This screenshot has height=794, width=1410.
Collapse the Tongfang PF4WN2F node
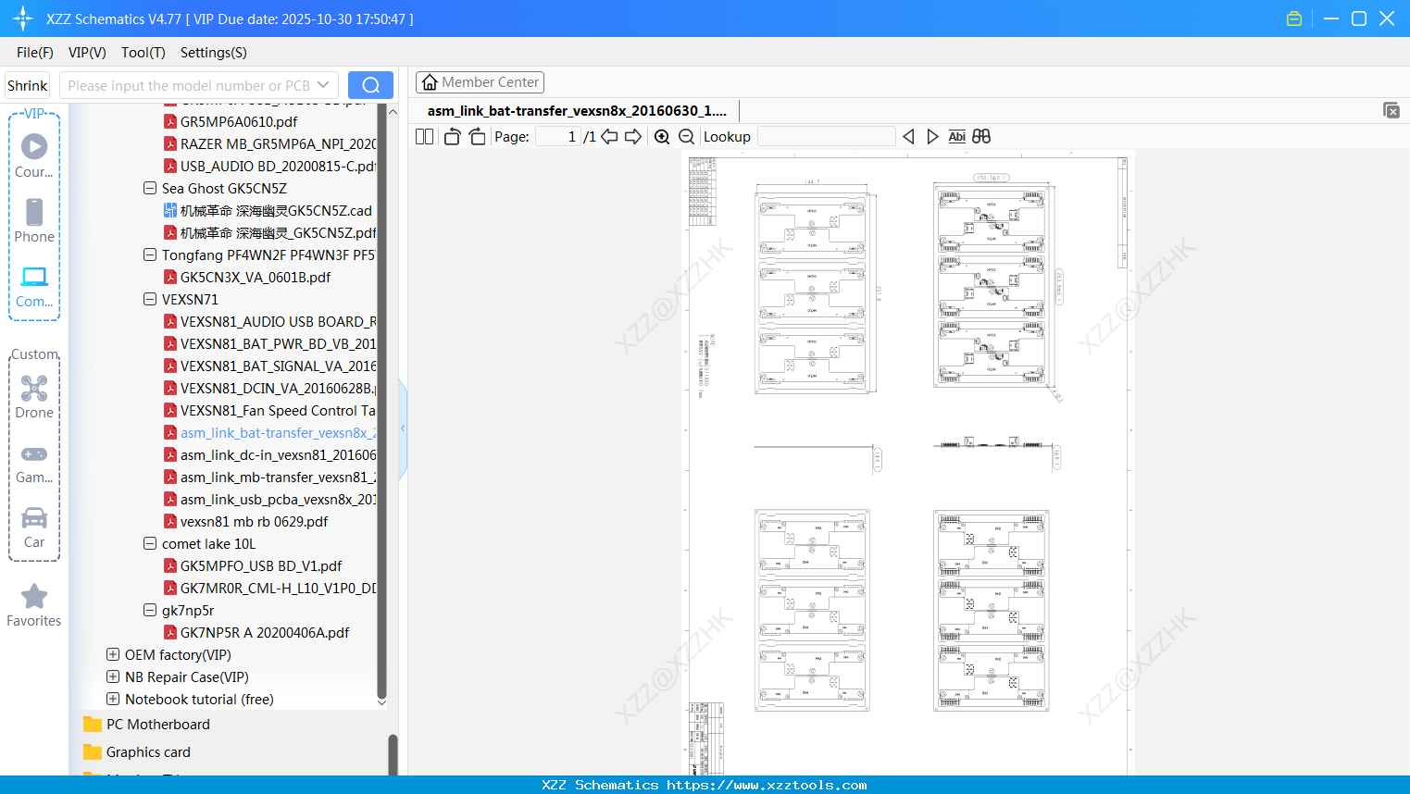click(x=150, y=254)
